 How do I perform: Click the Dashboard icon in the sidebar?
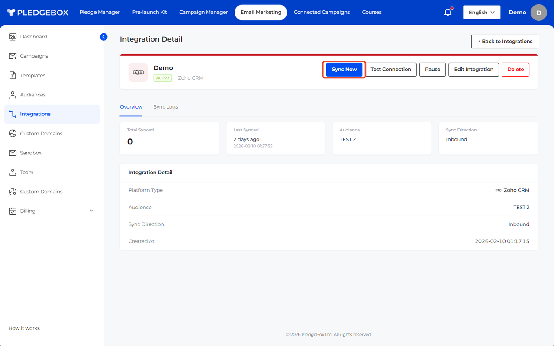[x=13, y=37]
